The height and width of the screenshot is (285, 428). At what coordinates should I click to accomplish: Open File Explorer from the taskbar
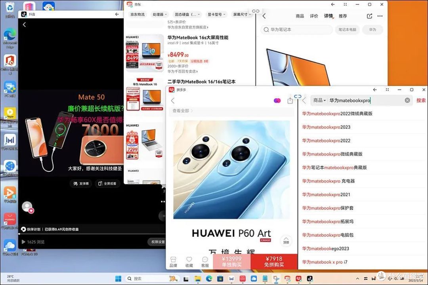(198, 278)
